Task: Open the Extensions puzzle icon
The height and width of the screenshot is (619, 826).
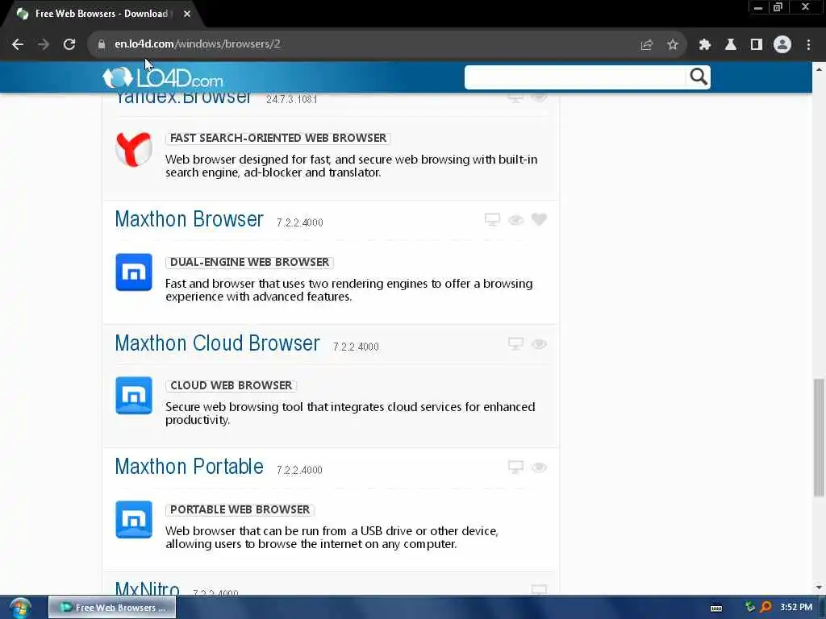Action: pyautogui.click(x=705, y=45)
